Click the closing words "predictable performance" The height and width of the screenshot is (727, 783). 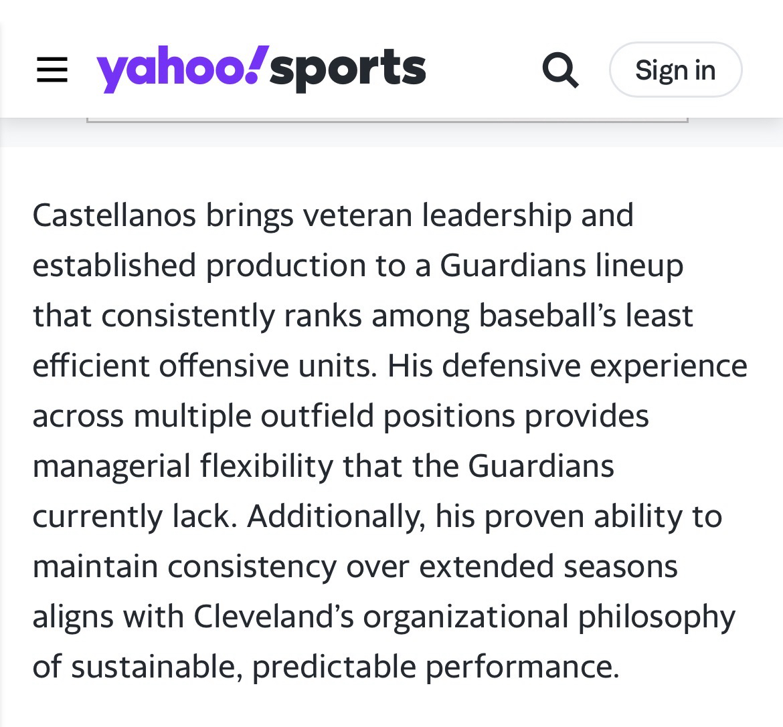click(436, 667)
